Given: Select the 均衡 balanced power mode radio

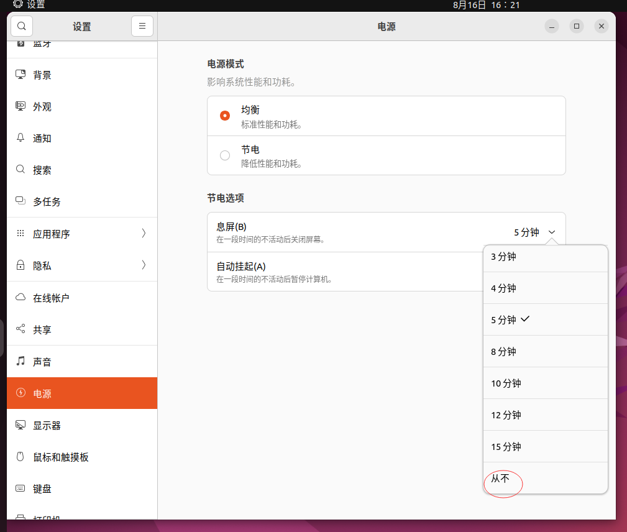Looking at the screenshot, I should pyautogui.click(x=225, y=116).
